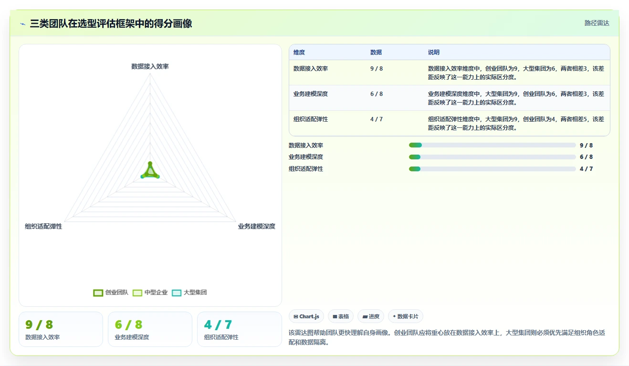Screen dimensions: 629x366
Task: Click the radar chart 数据接入效率 axis label
Action: click(x=150, y=66)
